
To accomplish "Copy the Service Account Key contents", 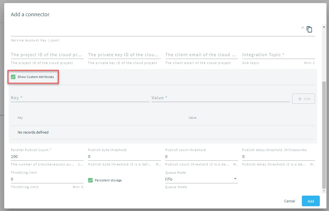I will [309, 29].
